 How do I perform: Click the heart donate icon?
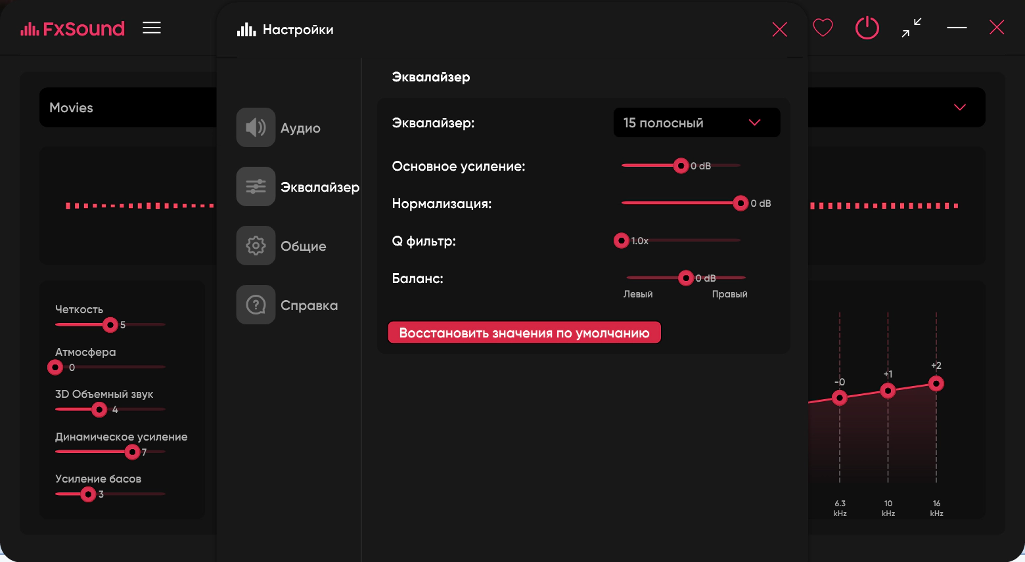823,28
